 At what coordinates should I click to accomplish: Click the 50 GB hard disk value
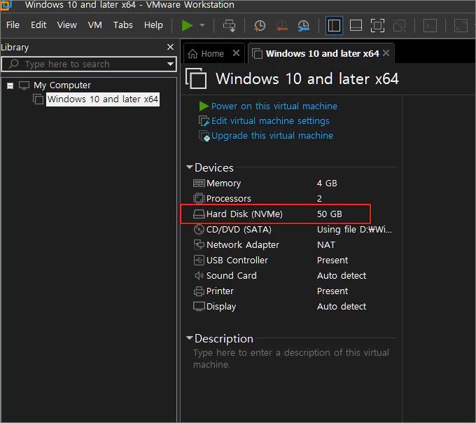[330, 214]
